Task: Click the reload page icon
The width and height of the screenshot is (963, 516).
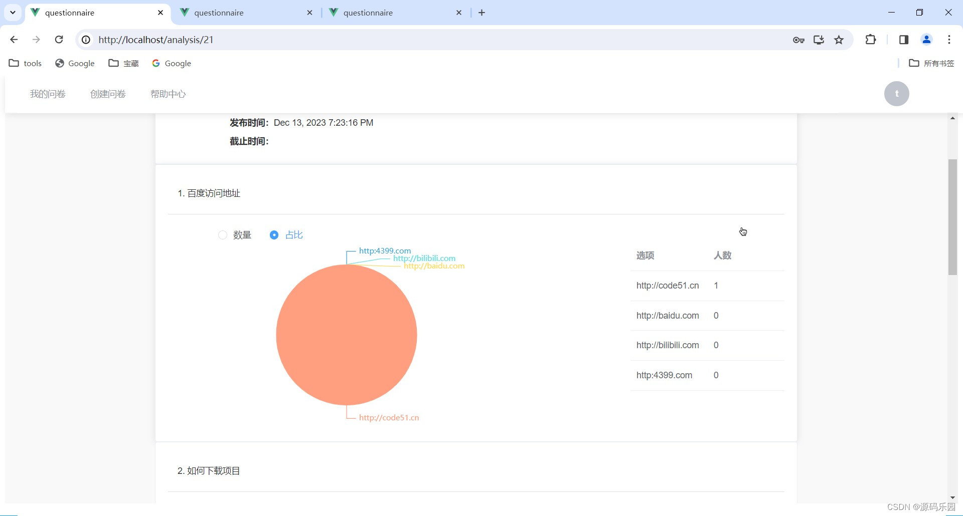Action: 59,40
